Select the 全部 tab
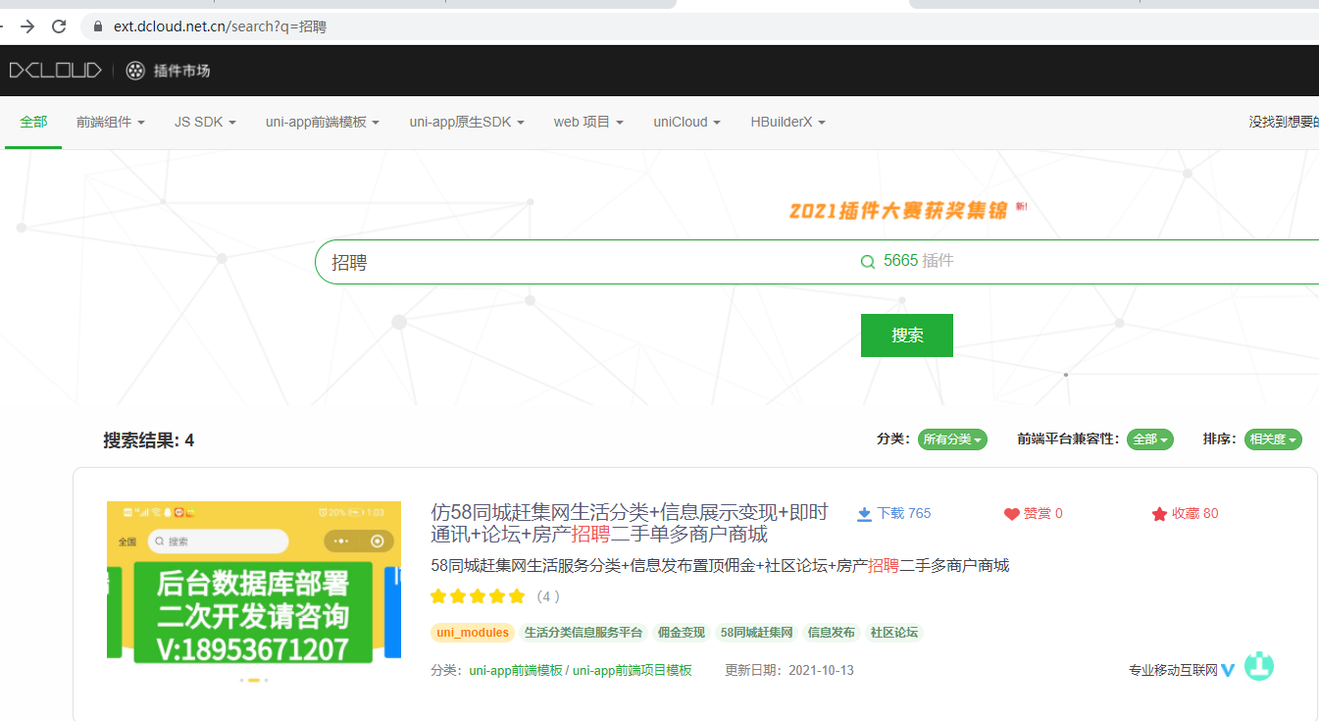 coord(33,122)
